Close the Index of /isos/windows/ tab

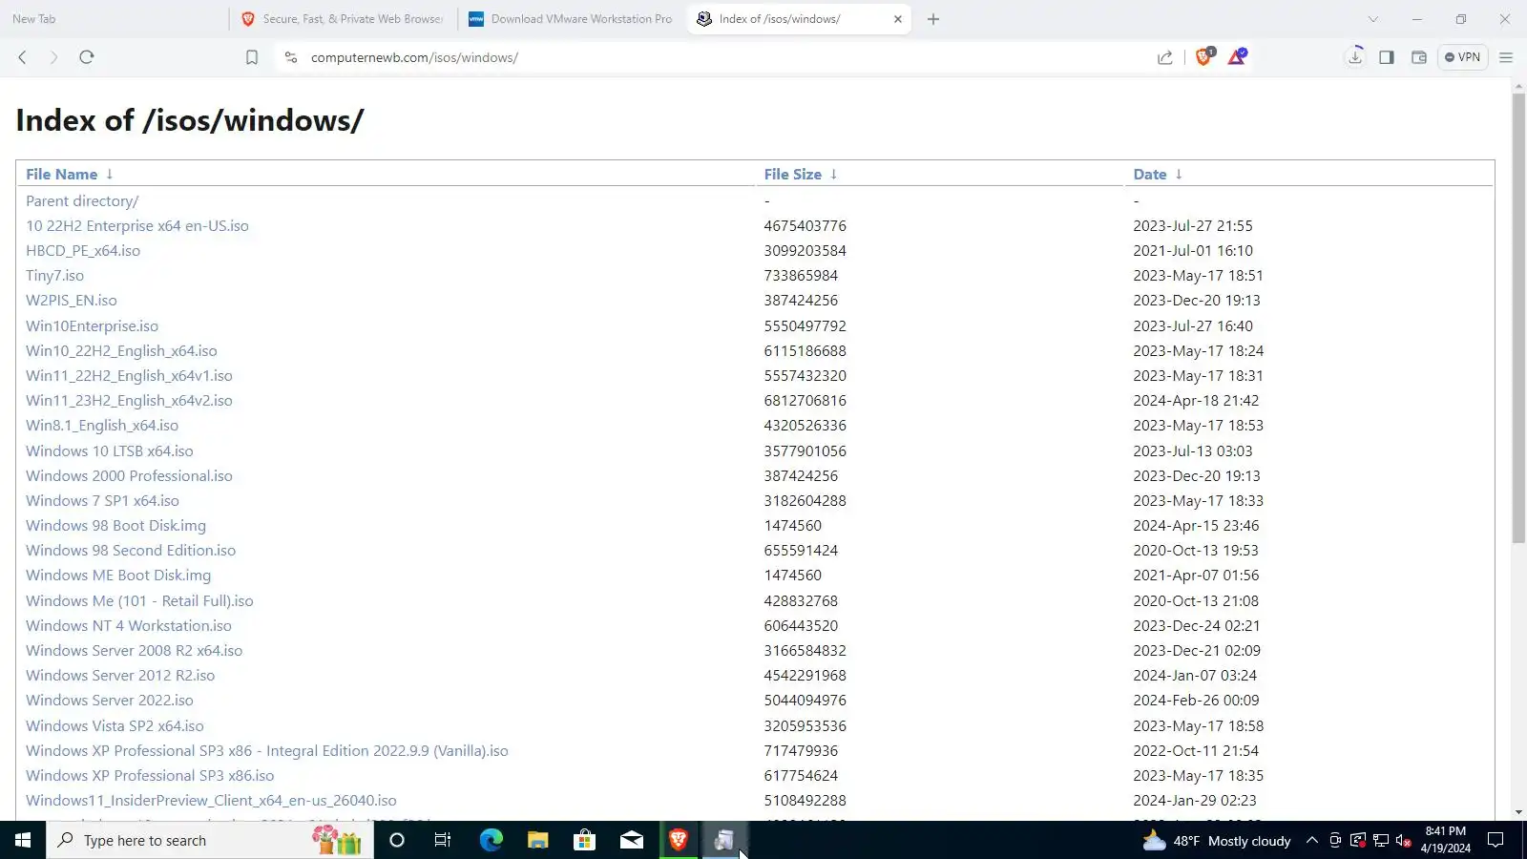coord(898,19)
